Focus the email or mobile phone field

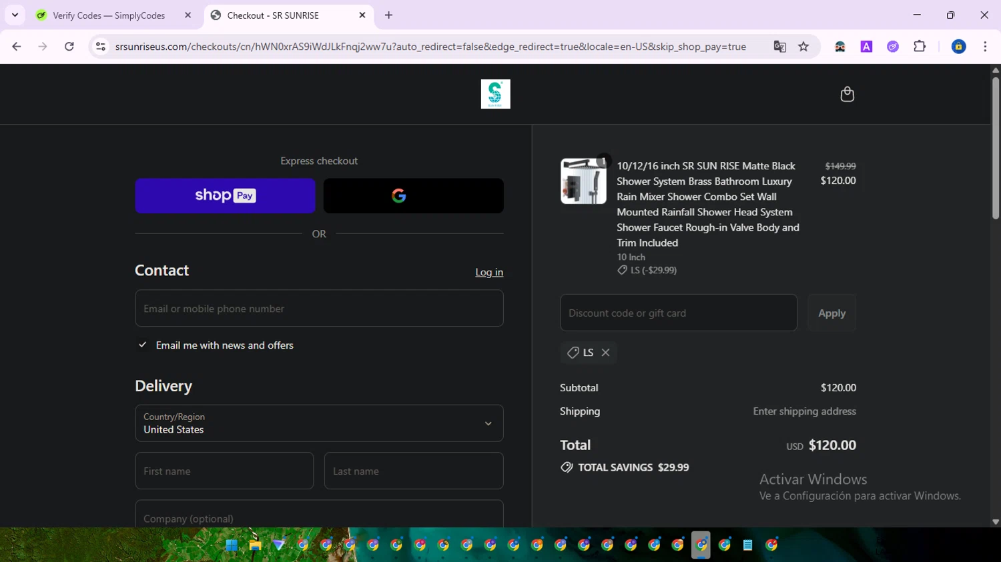click(x=319, y=308)
